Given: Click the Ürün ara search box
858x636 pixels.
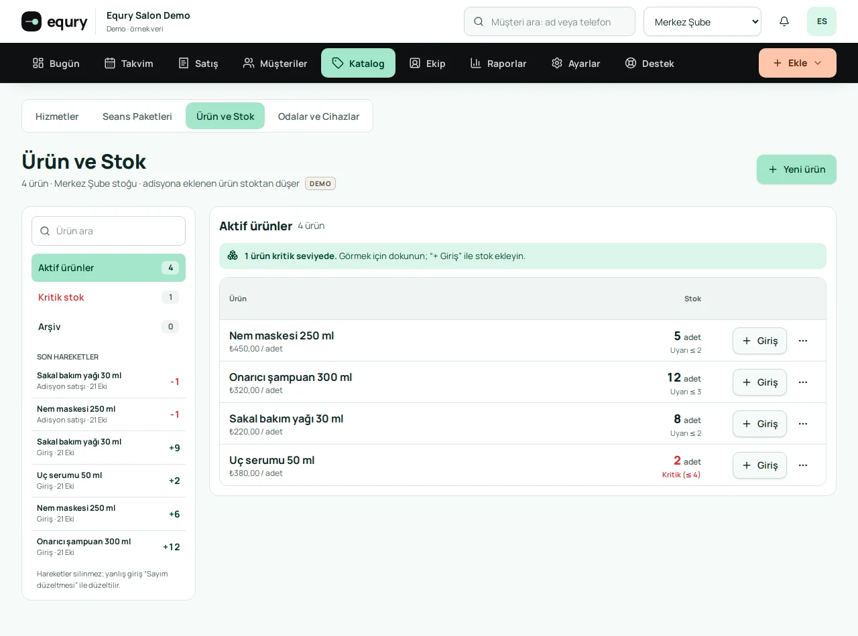Looking at the screenshot, I should coord(109,231).
